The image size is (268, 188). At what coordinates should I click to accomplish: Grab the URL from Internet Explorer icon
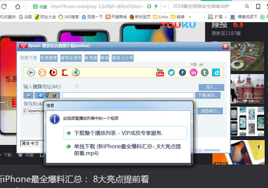tap(41, 95)
